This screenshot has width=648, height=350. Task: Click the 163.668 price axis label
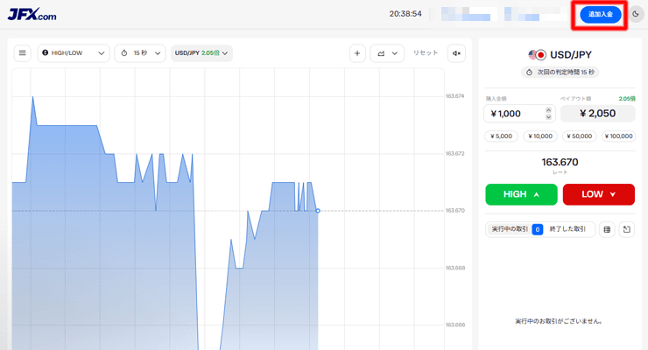coord(455,268)
